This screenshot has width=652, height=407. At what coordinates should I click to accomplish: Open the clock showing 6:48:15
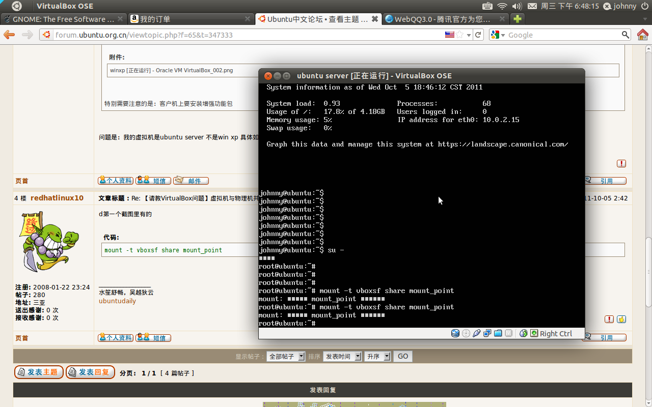[x=570, y=6]
